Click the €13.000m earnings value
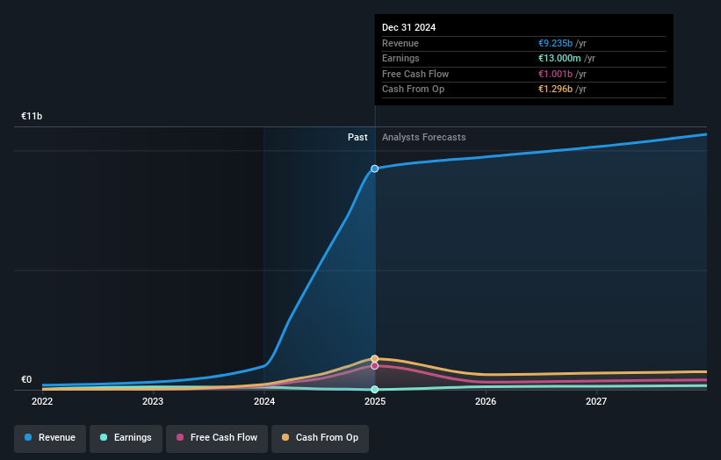This screenshot has width=721, height=460. [559, 58]
